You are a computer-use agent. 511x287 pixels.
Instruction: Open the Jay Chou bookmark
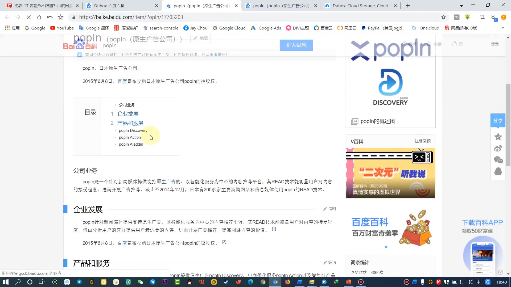[x=196, y=28]
